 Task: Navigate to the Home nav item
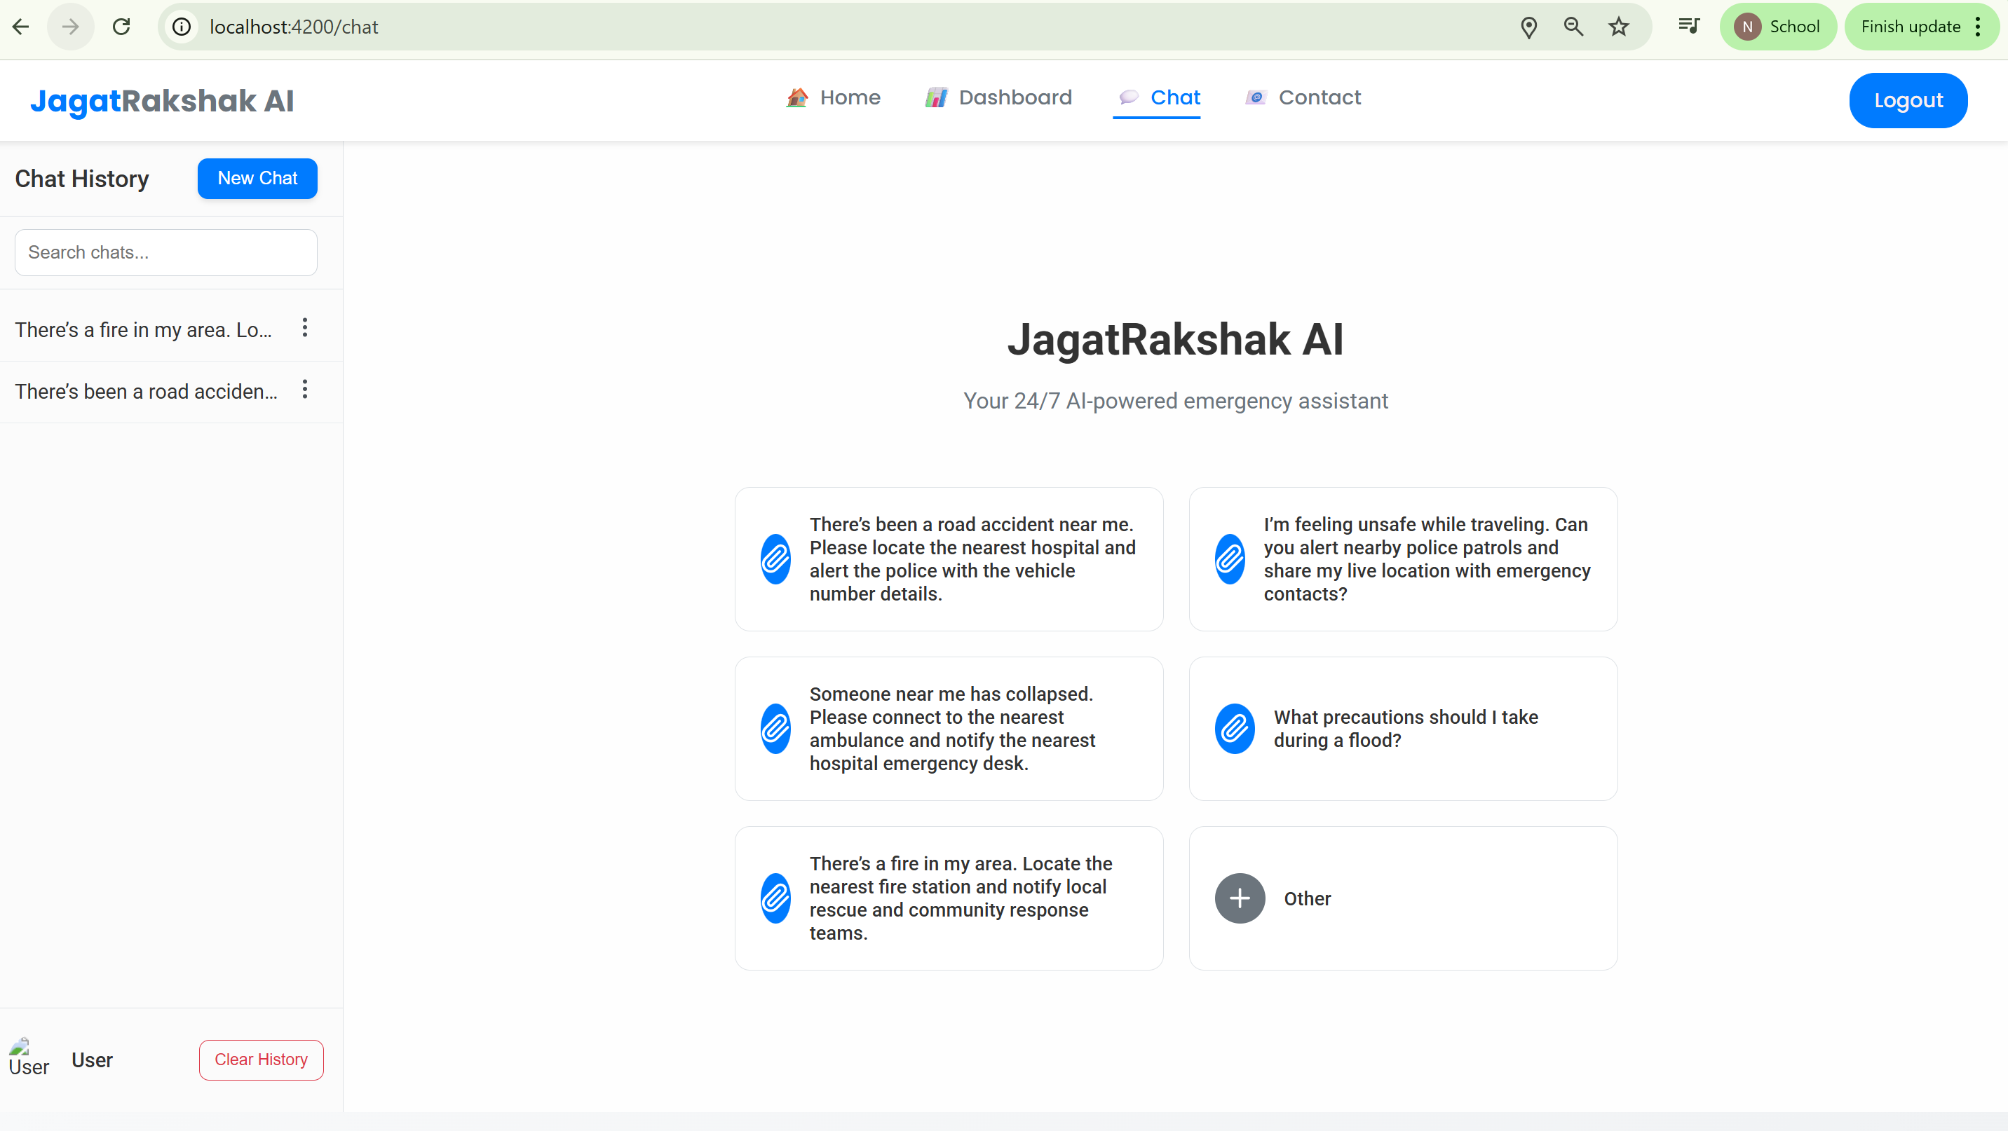[x=834, y=97]
